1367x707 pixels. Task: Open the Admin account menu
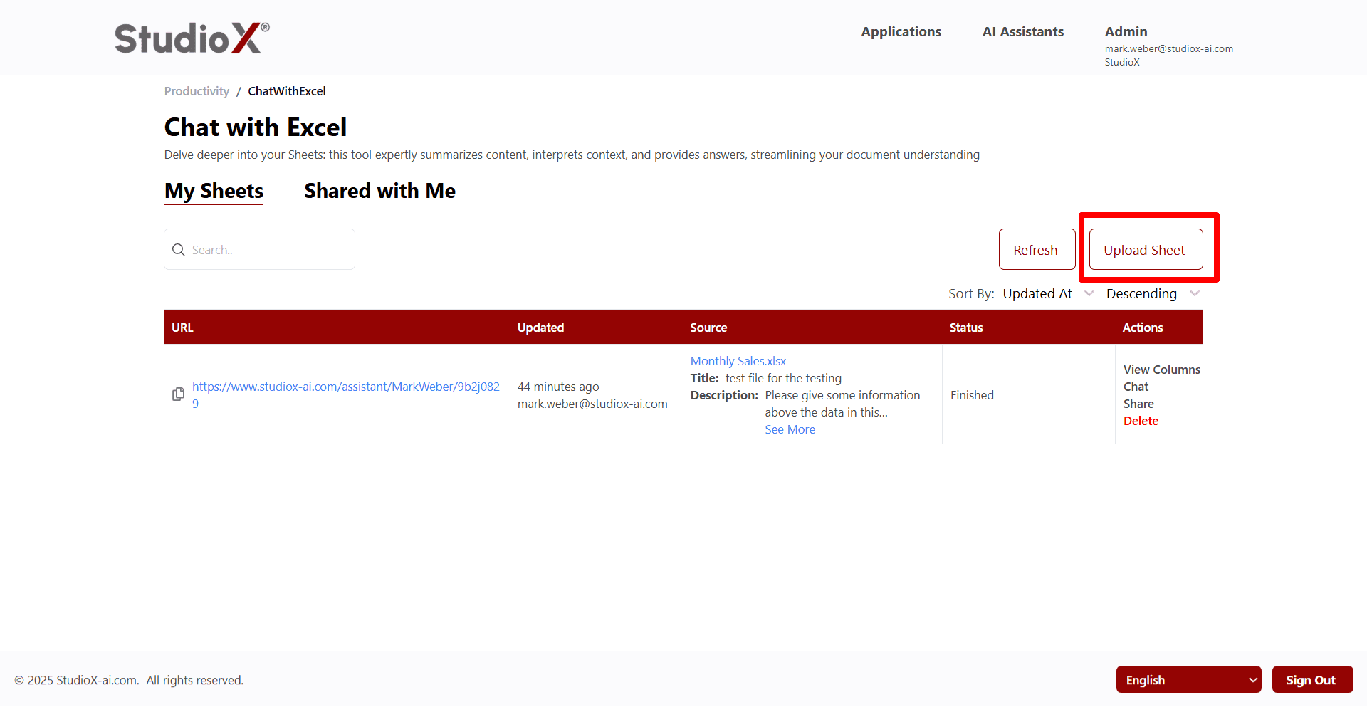tap(1126, 32)
